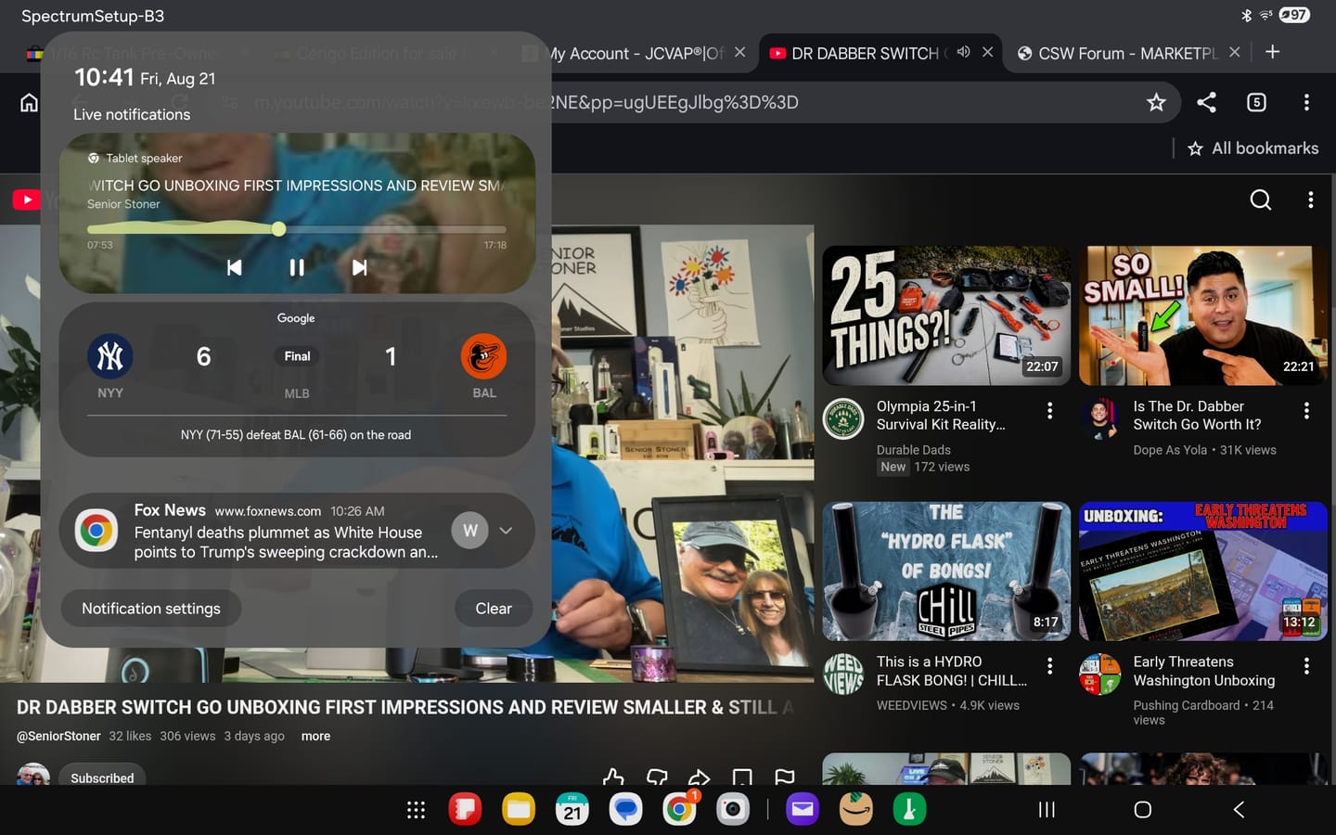Open the @SeniorStoner channel link
This screenshot has width=1336, height=835.
pyautogui.click(x=58, y=736)
